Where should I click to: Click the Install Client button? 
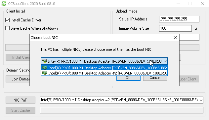tap(18, 57)
